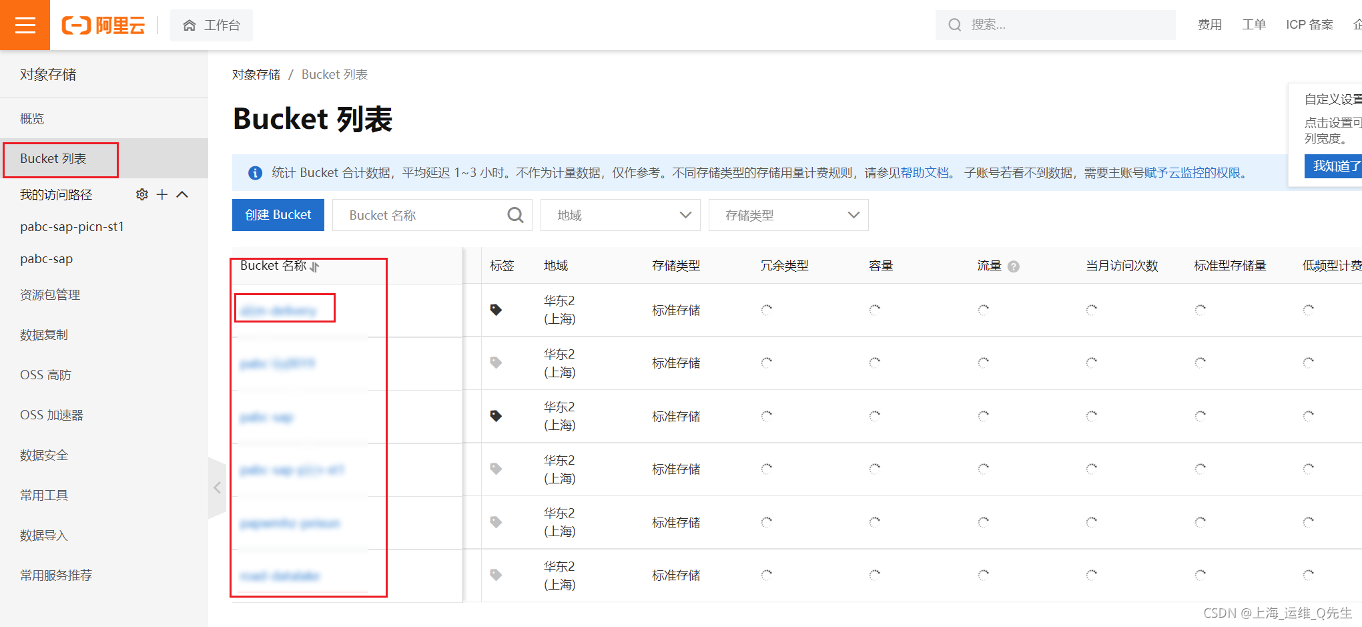The width and height of the screenshot is (1362, 627).
Task: Open the 地域 region dropdown
Action: pyautogui.click(x=621, y=215)
